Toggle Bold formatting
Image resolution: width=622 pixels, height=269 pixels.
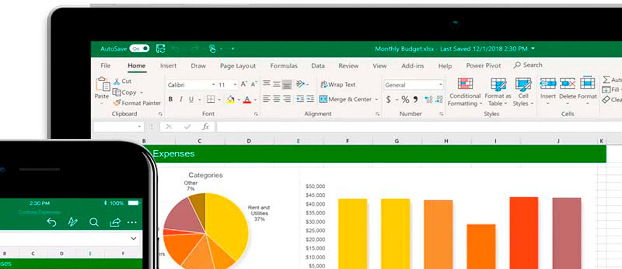[x=170, y=99]
